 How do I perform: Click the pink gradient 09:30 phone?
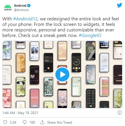pyautogui.click(x=35, y=98)
